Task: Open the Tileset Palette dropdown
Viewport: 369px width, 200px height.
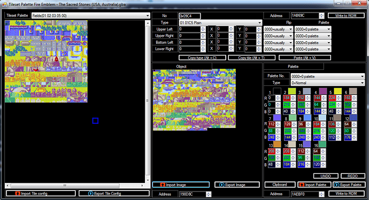Action: pyautogui.click(x=91, y=15)
